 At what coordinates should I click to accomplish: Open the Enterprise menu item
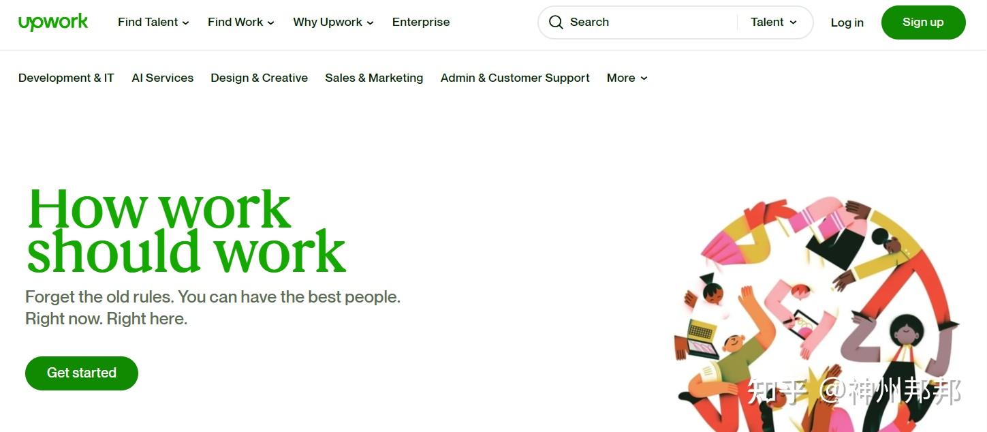point(421,22)
